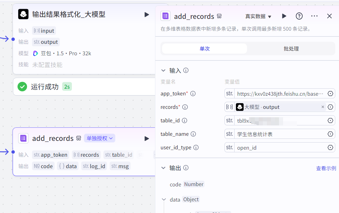339x213 pixels.
Task: Click the variable picker icon for records
Action: pyautogui.click(x=331, y=107)
